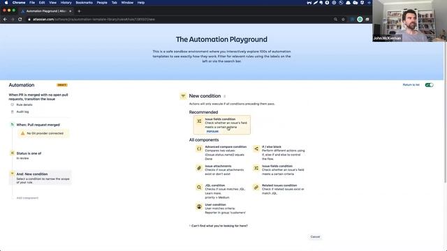Open the History menu
The image size is (447, 251).
click(66, 3)
